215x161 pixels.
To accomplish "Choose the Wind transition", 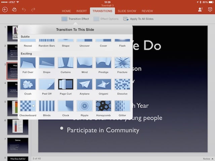I will 84,63.
